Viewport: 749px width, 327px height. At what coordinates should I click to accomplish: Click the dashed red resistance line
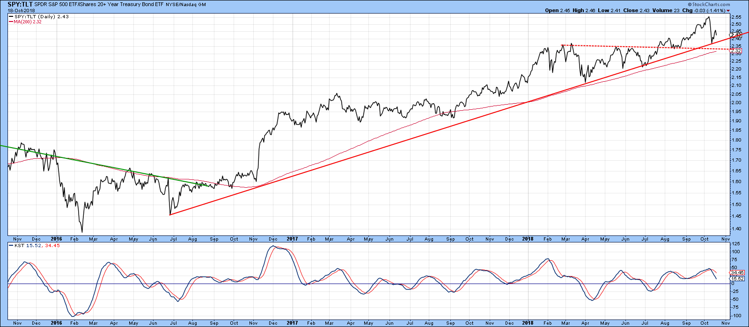[x=646, y=47]
